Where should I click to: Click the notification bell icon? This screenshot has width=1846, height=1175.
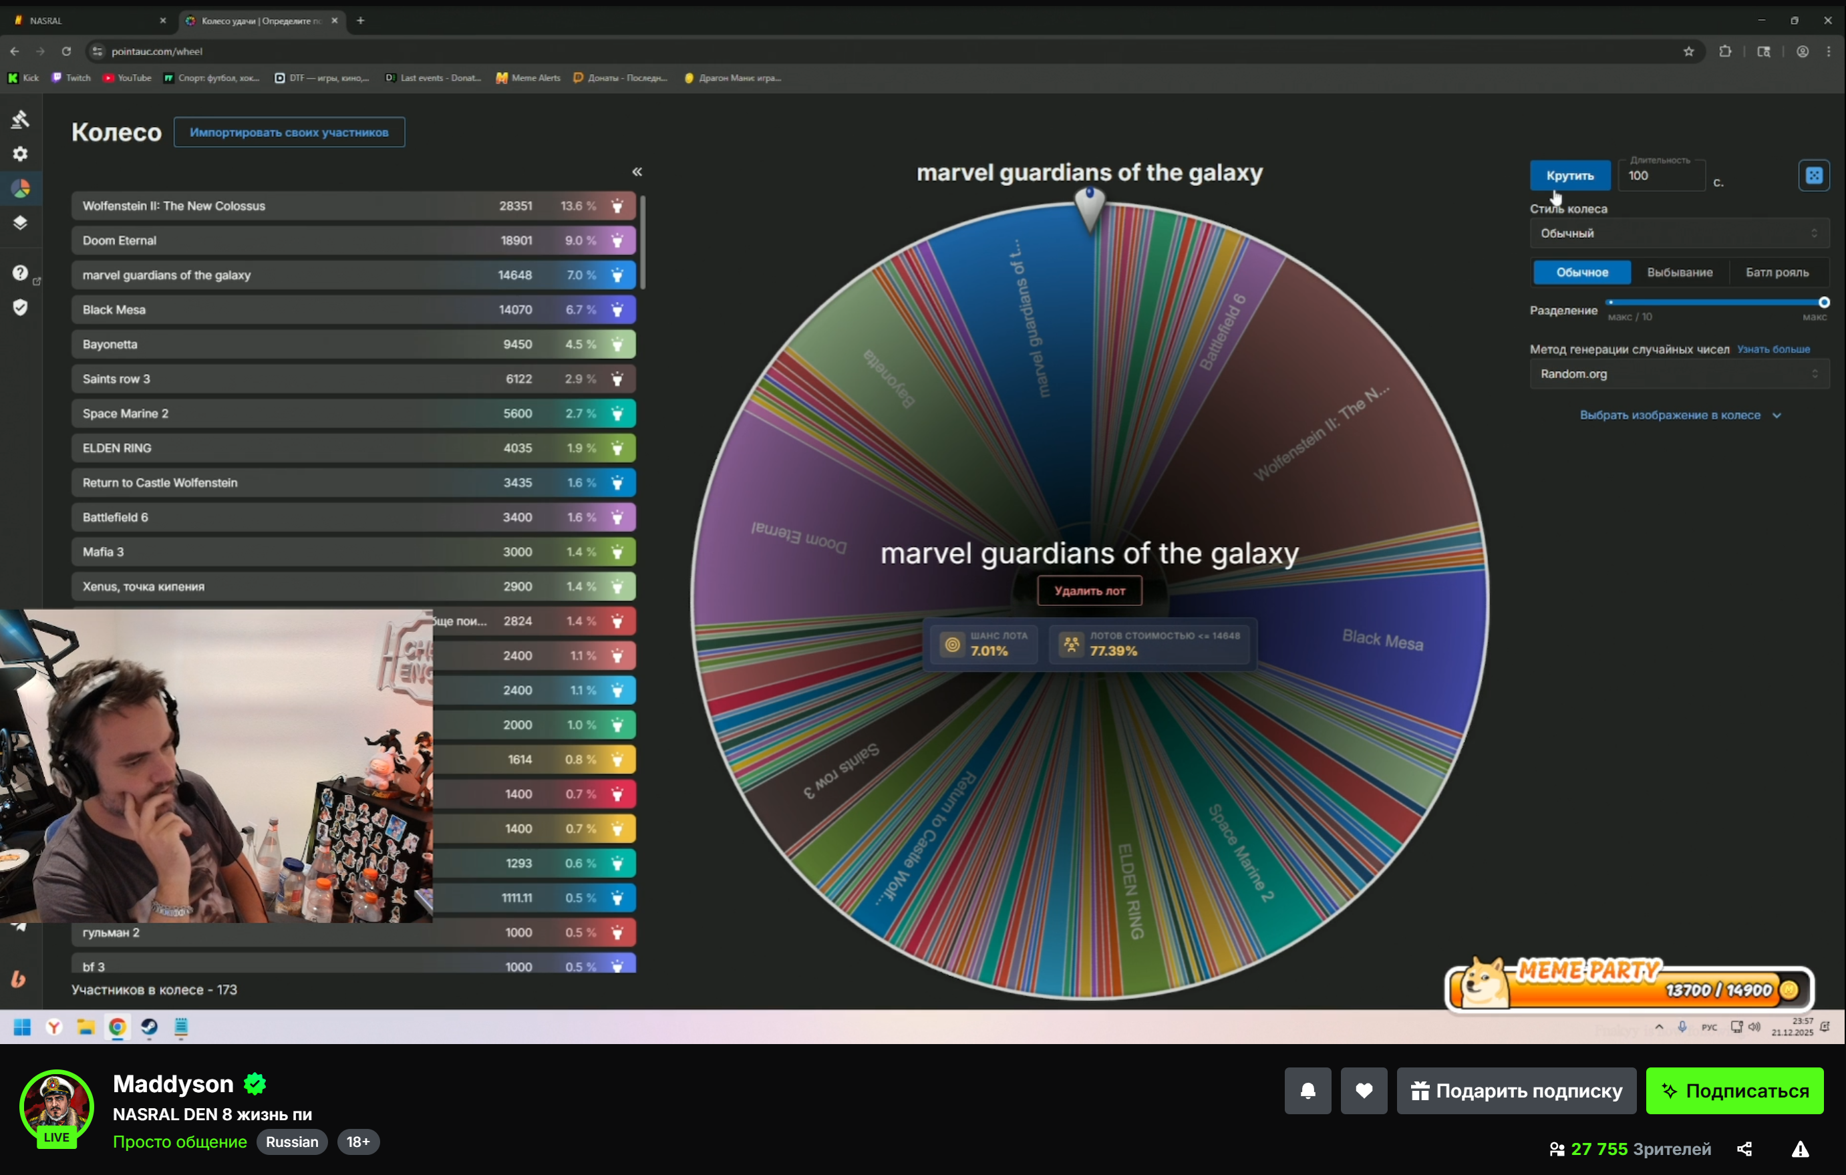1307,1090
